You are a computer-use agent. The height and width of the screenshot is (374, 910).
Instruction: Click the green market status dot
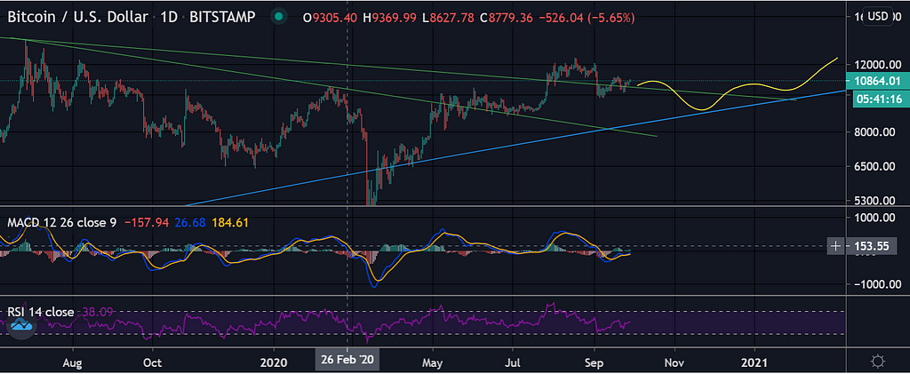point(279,17)
